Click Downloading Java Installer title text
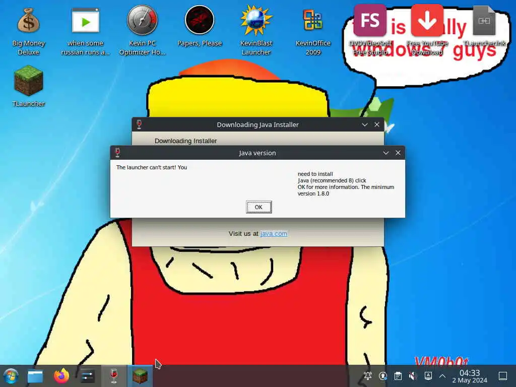 pos(257,125)
